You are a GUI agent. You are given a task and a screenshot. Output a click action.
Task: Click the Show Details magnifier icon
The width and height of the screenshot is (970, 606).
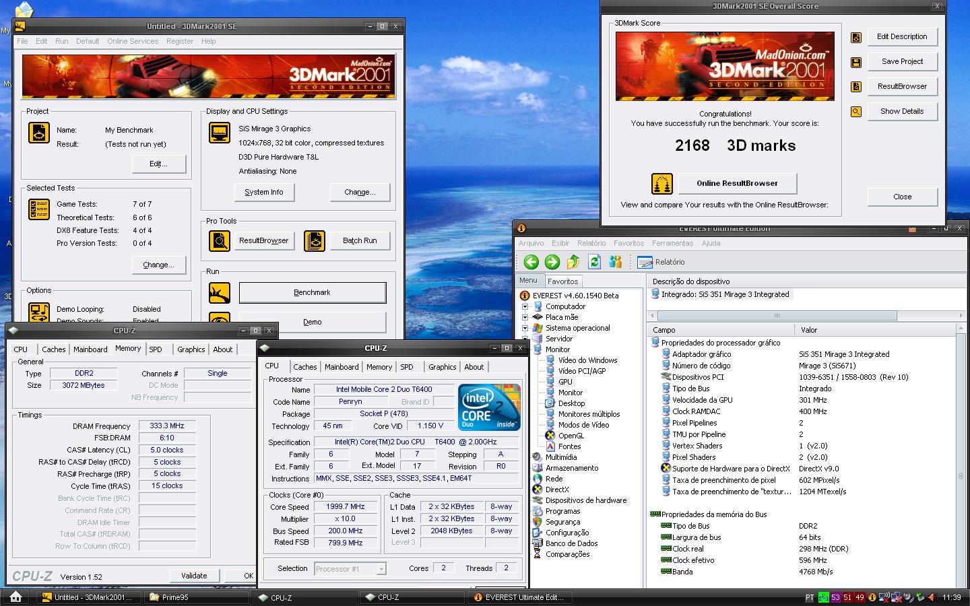(856, 112)
